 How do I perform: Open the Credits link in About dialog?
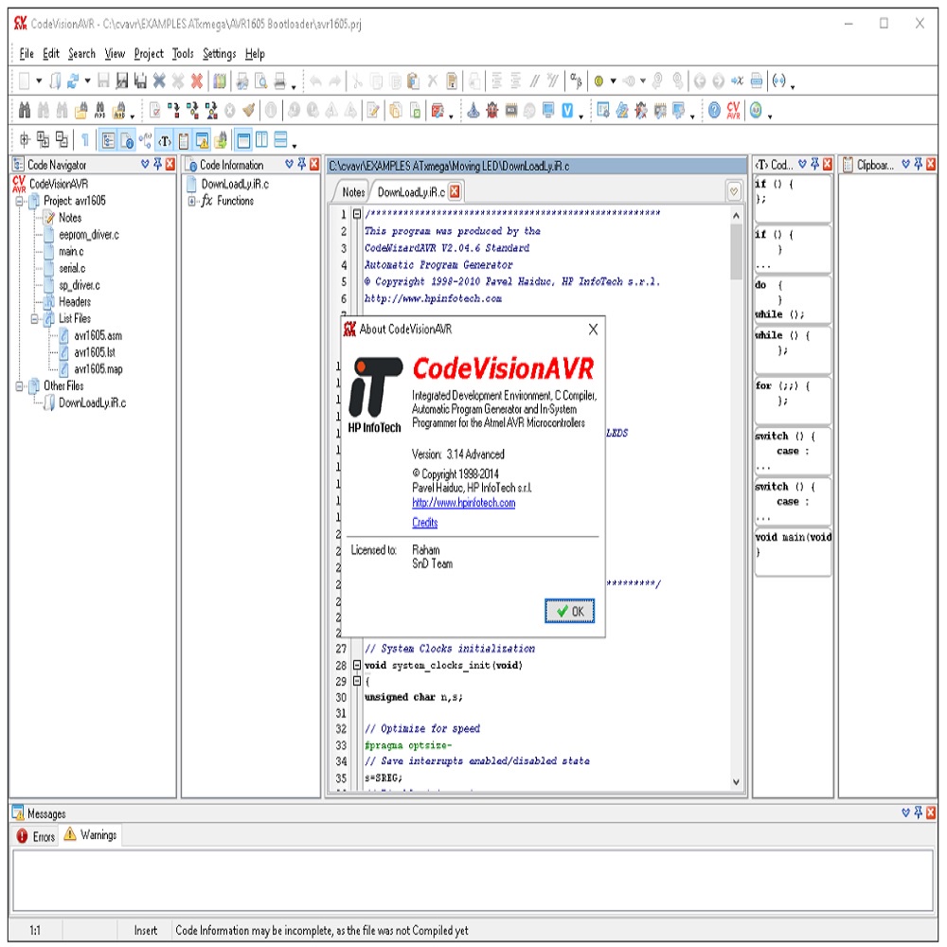(x=424, y=523)
